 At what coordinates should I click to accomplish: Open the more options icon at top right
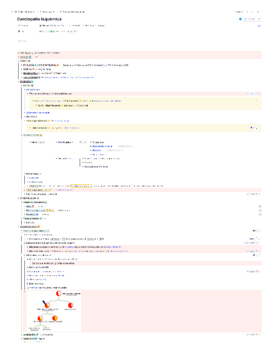point(258,12)
